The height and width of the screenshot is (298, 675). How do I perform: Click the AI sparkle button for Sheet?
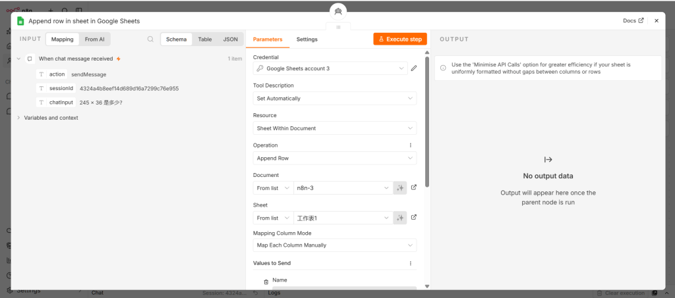pyautogui.click(x=400, y=218)
